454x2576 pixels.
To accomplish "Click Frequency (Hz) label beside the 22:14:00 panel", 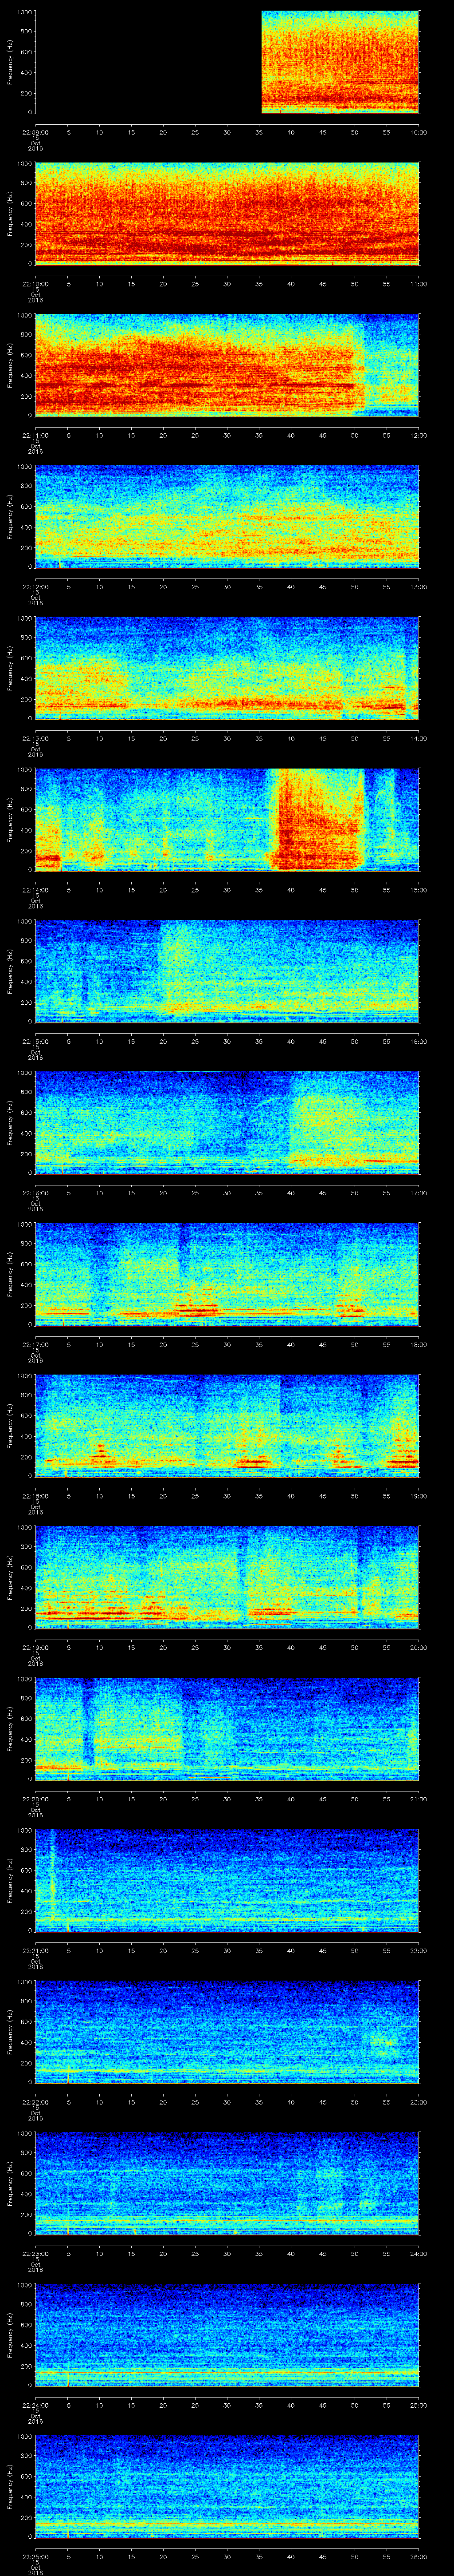I will [10, 819].
